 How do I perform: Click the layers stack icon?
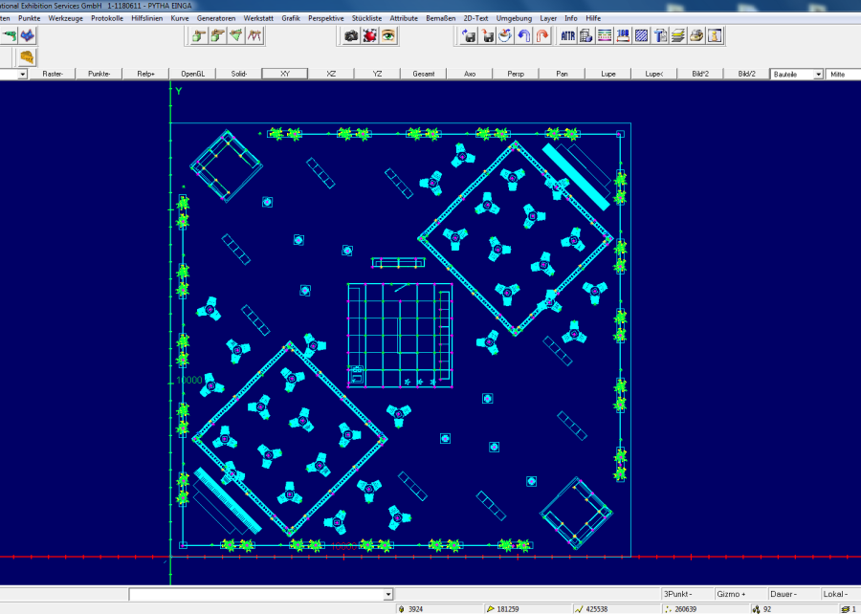click(677, 35)
